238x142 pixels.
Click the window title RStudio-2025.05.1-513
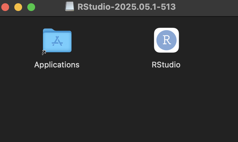(x=126, y=7)
